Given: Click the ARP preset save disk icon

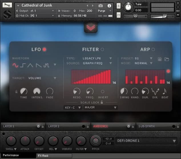Looking at the screenshot, I should (160, 59).
